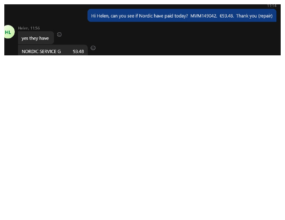Select the NORDIC SERVICE G message bubble

(53, 51)
